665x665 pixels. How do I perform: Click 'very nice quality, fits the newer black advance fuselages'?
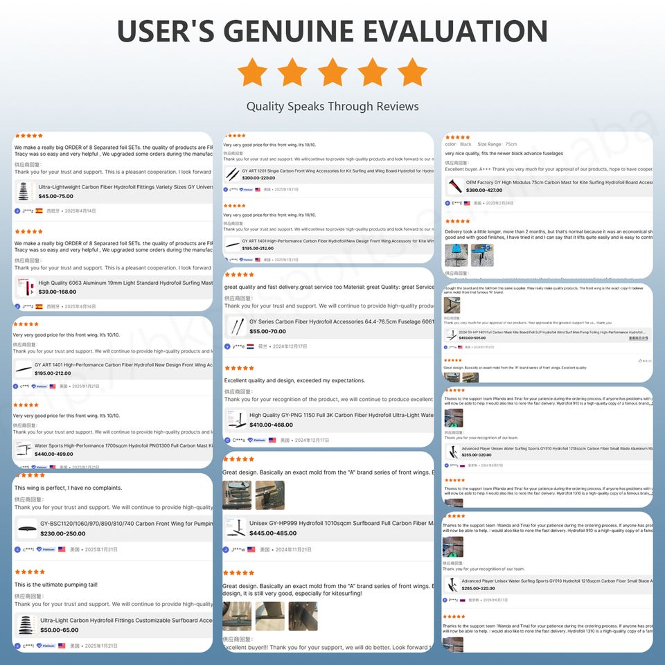pos(504,154)
